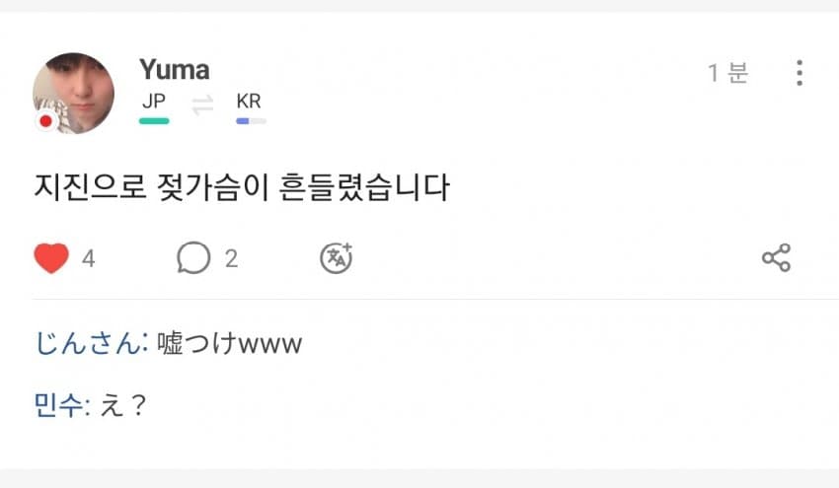Tap the JP native language label
This screenshot has width=839, height=488.
[x=153, y=101]
